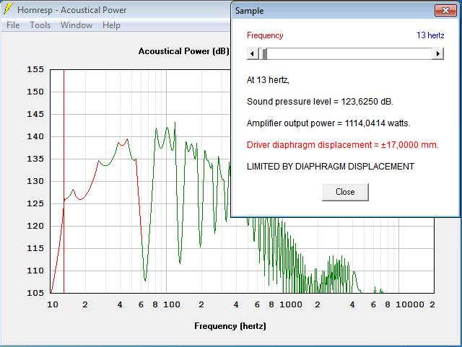462x347 pixels.
Task: Click 'LIMITED BY DIAPHRAGM DISPLACEMENT' text
Action: coord(331,167)
